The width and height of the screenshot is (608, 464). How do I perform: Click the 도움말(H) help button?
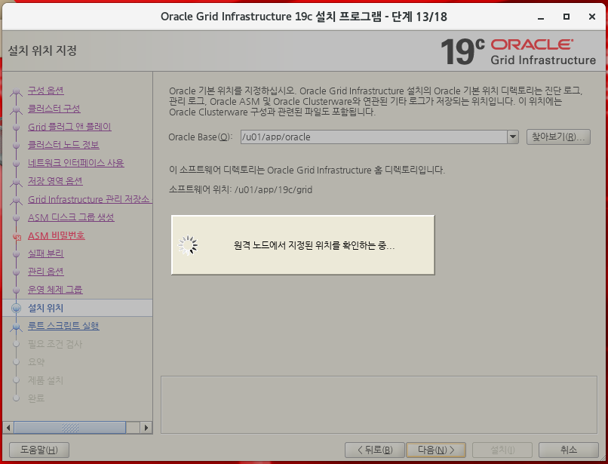coord(39,450)
